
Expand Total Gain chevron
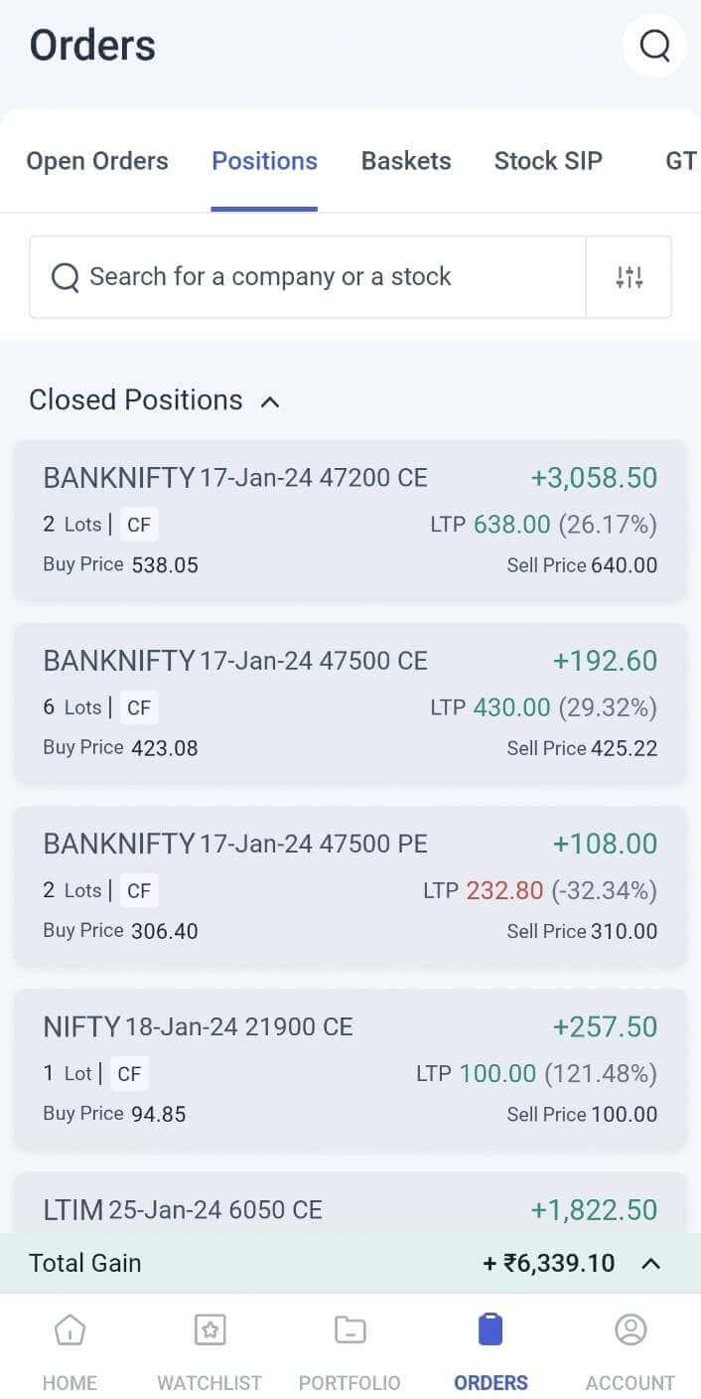650,1264
